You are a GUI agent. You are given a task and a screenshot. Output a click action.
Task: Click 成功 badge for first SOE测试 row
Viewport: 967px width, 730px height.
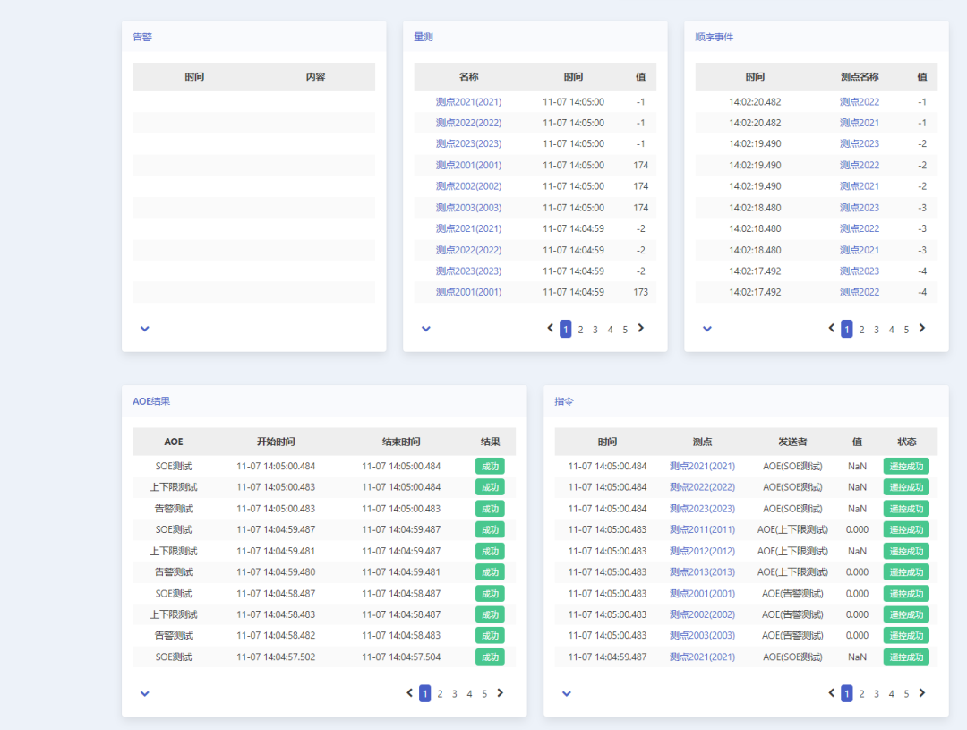pyautogui.click(x=491, y=467)
